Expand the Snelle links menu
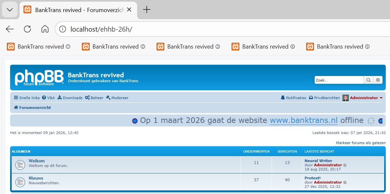The image size is (390, 194). (x=27, y=98)
